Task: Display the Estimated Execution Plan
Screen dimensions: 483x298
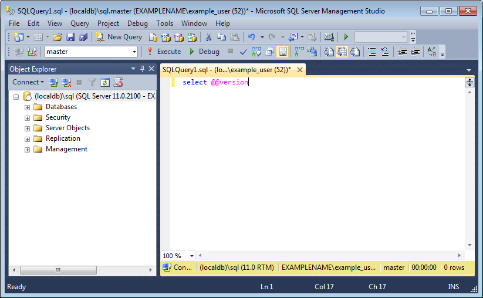Action: 256,52
